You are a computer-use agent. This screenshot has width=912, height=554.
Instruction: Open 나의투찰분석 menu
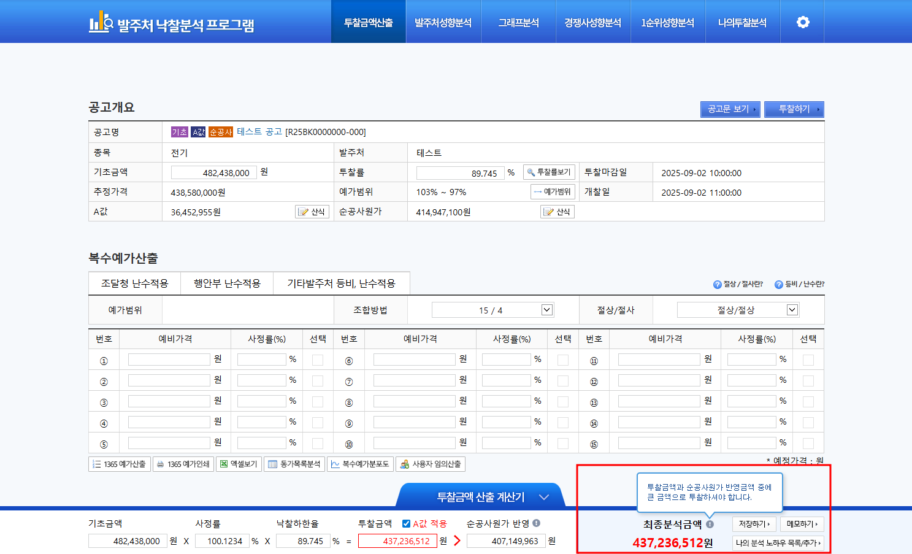point(743,22)
